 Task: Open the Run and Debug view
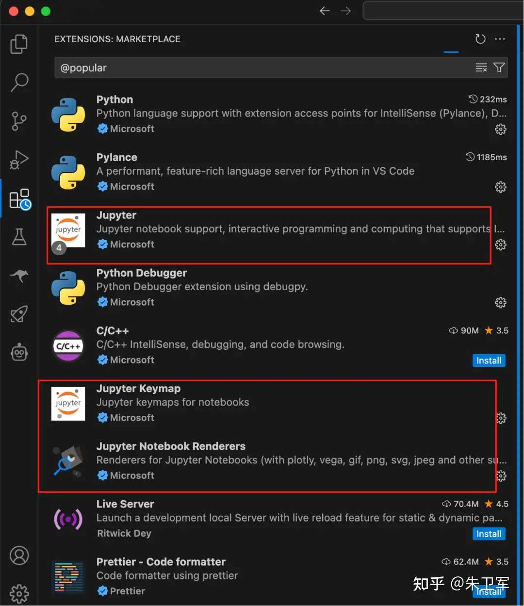coord(19,160)
